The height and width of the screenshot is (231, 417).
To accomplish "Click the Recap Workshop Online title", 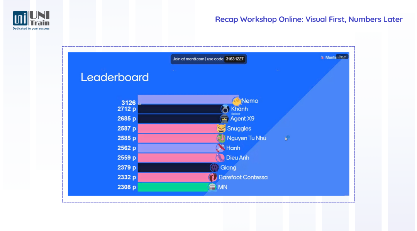I will [x=309, y=19].
